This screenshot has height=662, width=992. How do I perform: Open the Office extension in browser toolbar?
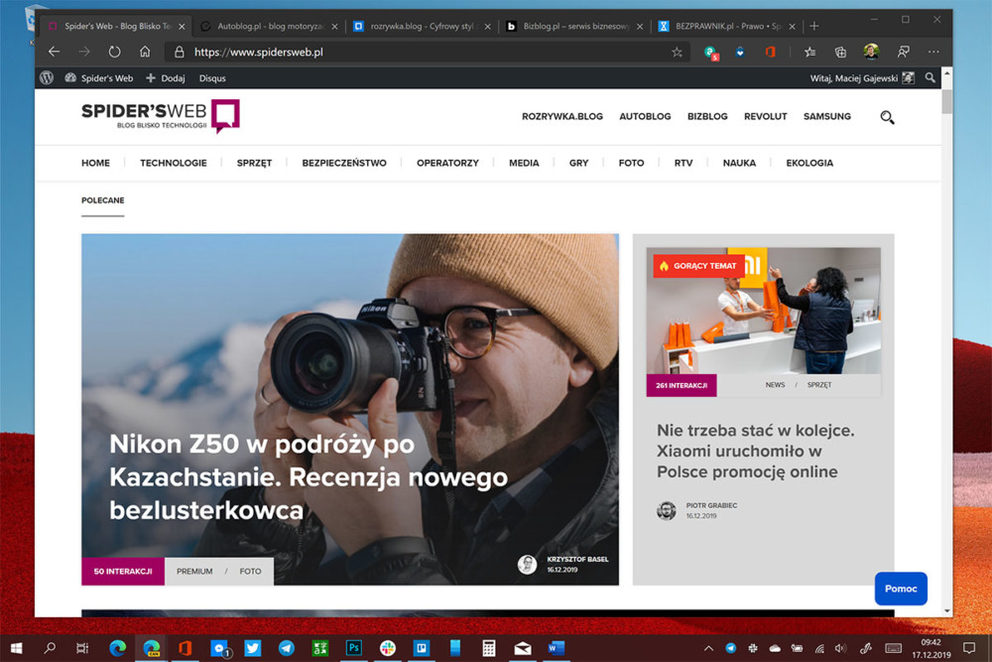[x=771, y=52]
